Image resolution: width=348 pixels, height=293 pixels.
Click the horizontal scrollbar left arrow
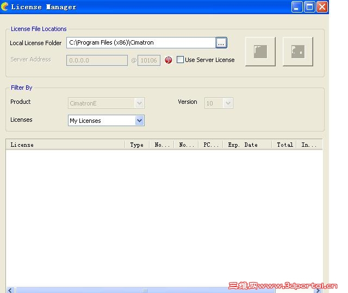[x=10, y=290]
